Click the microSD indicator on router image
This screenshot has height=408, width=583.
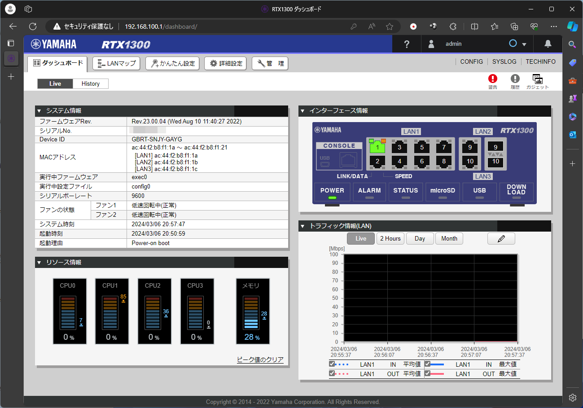coord(443,192)
